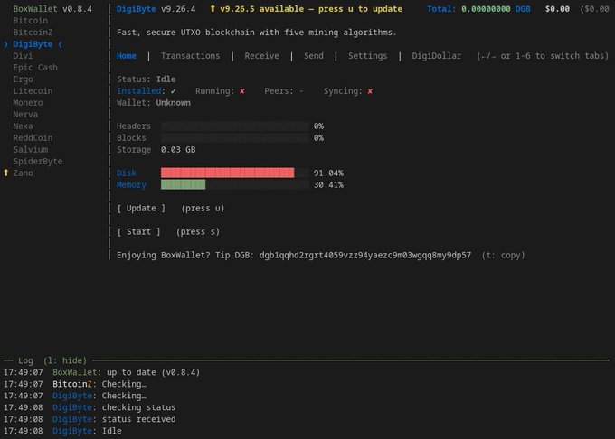Open SpiderByte in the sidebar
Viewport: 615px width, 439px height.
click(38, 162)
